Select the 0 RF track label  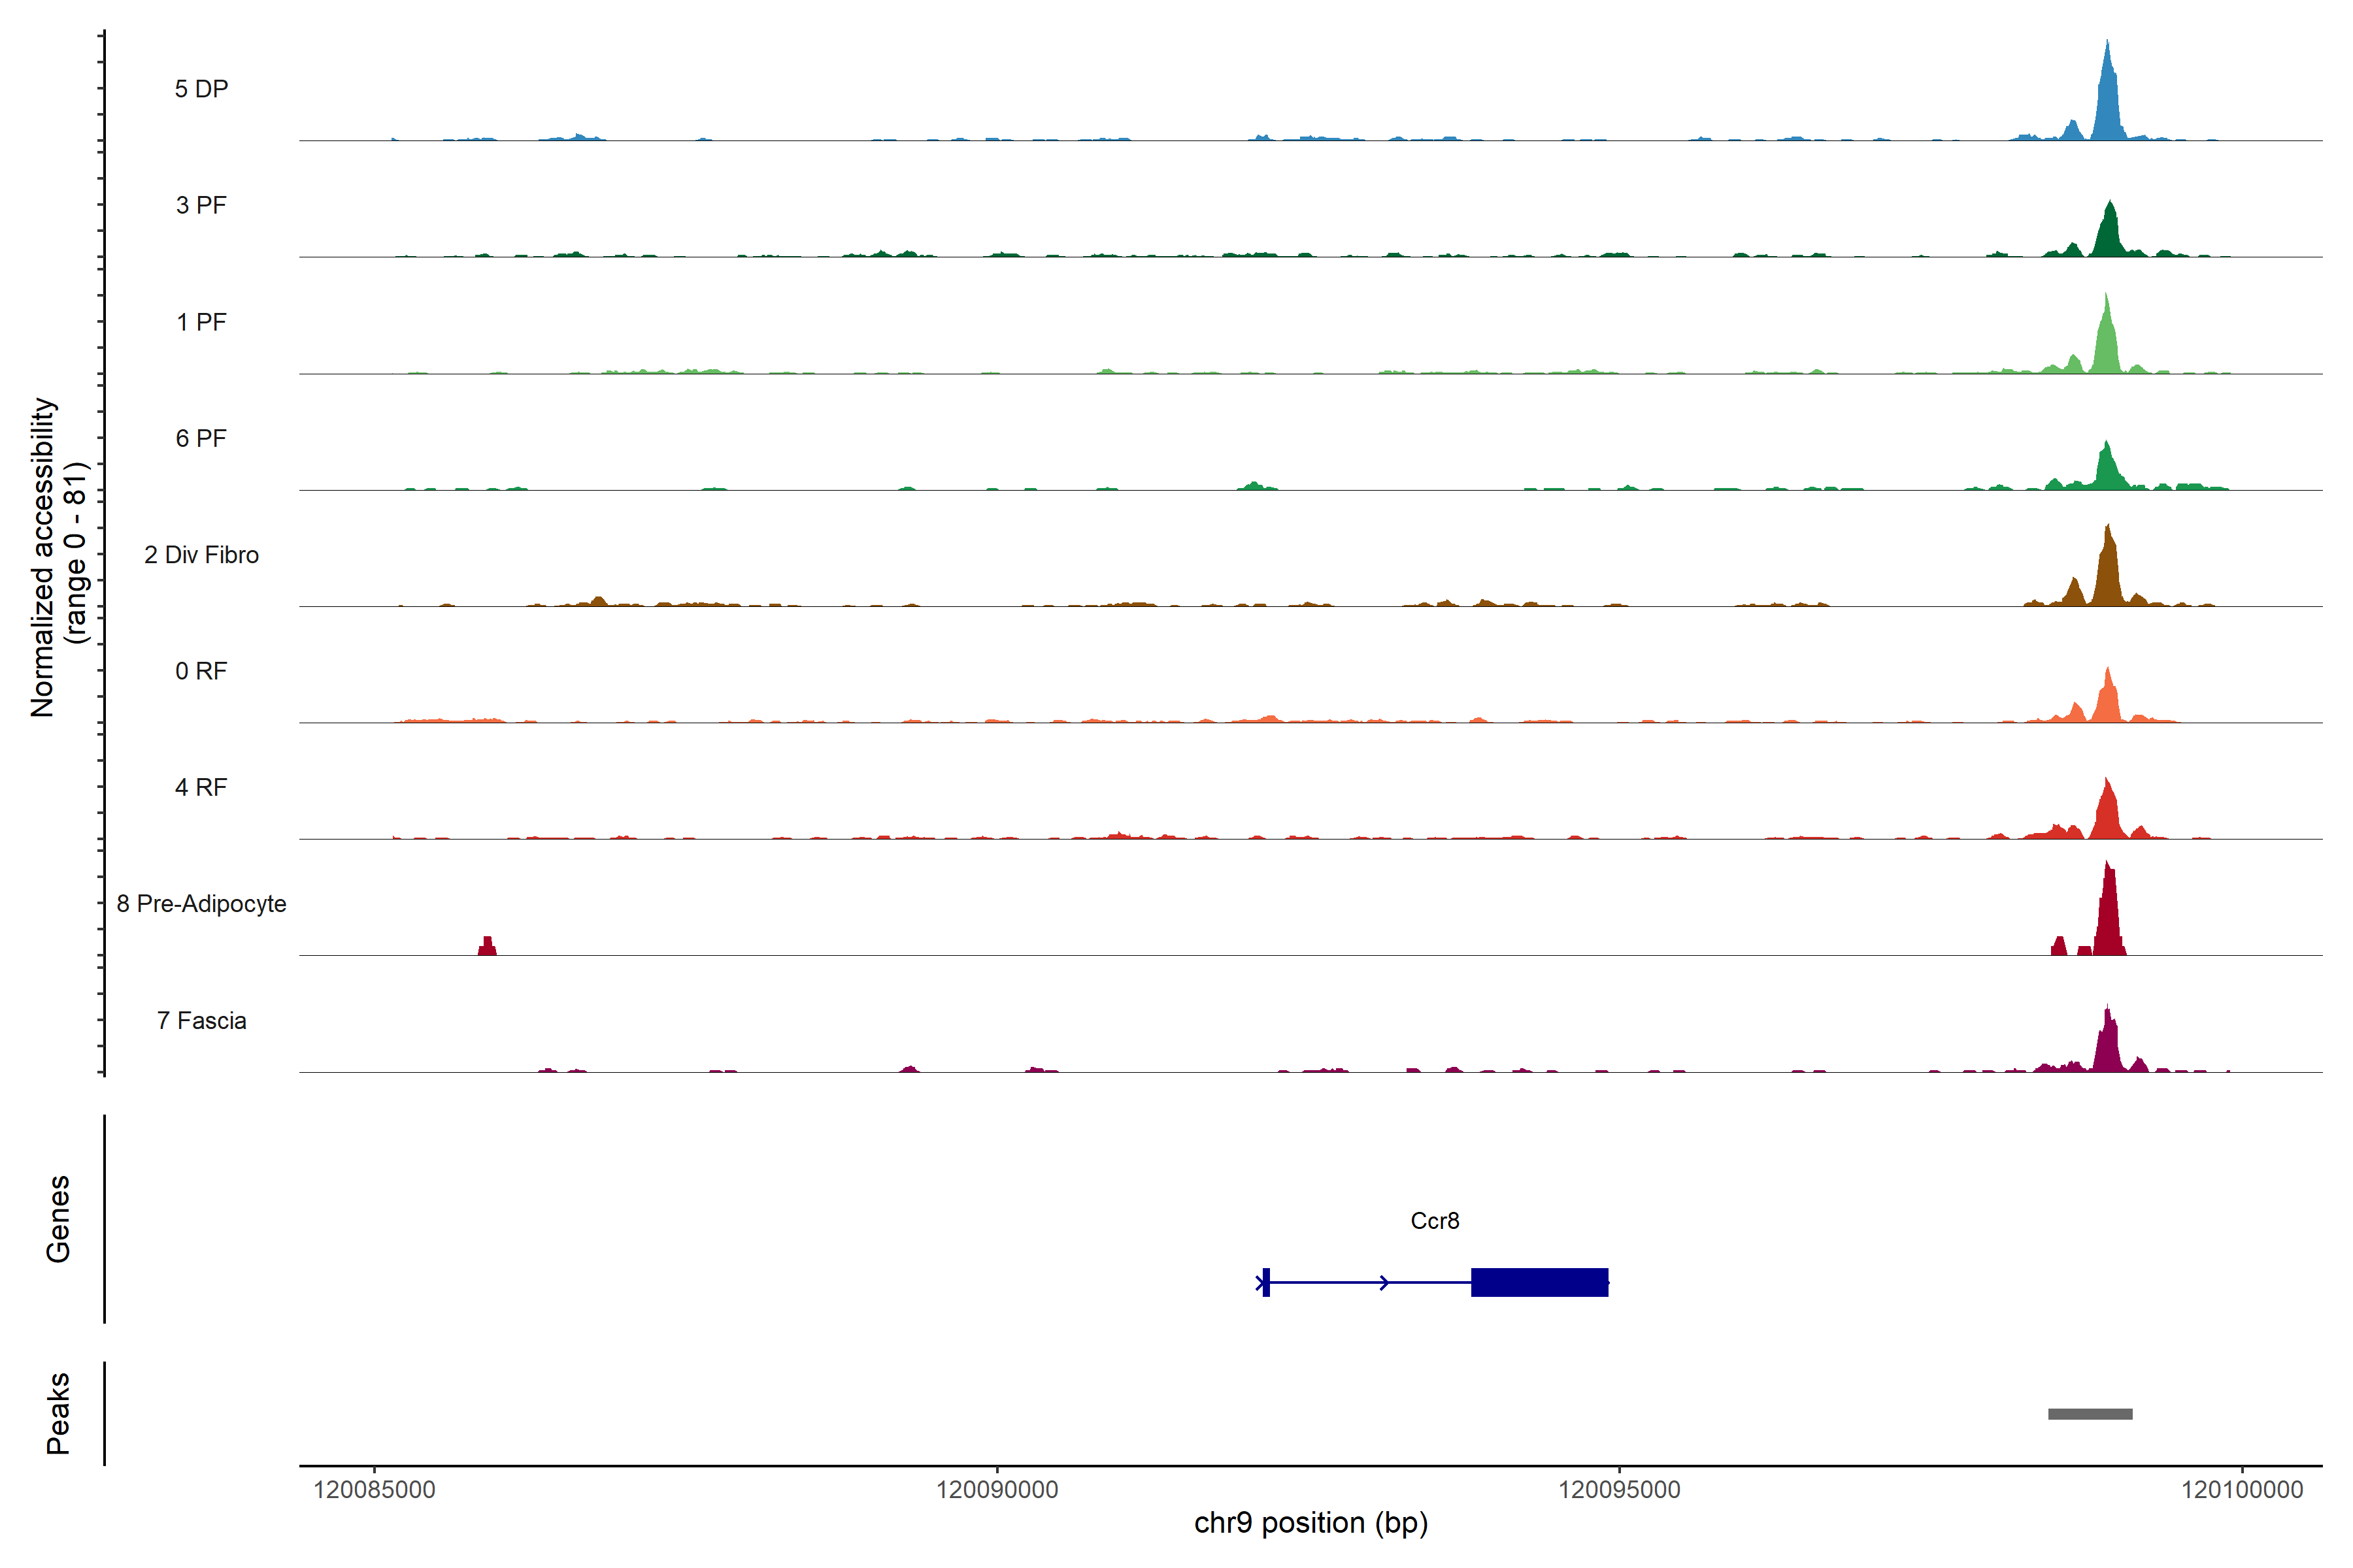pyautogui.click(x=201, y=671)
